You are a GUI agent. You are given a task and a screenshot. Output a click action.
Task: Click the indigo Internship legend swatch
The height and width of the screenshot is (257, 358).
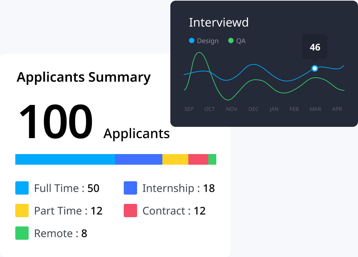130,188
